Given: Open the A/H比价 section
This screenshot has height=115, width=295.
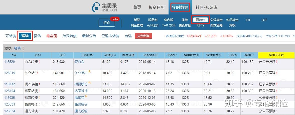Looking at the screenshot, I should pyautogui.click(x=153, y=25).
